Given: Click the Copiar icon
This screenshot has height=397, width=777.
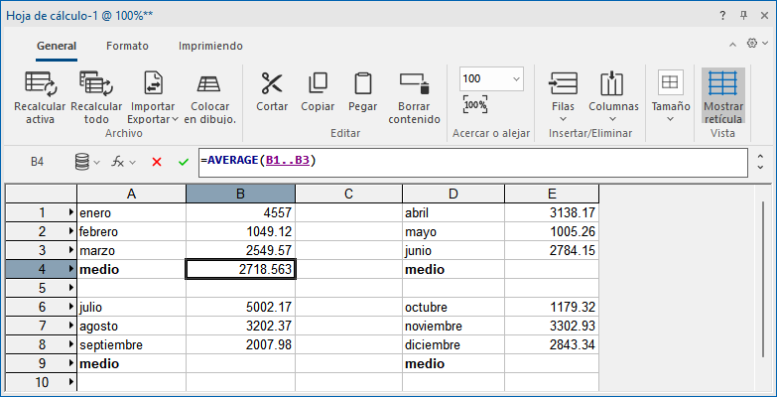Looking at the screenshot, I should point(318,83).
